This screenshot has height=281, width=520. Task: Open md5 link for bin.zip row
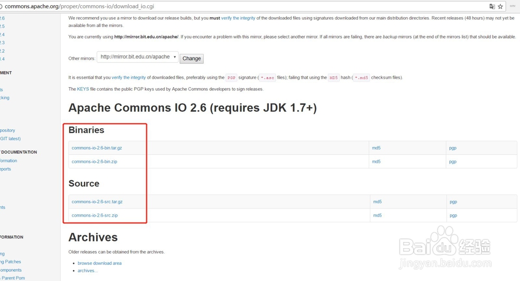point(376,162)
